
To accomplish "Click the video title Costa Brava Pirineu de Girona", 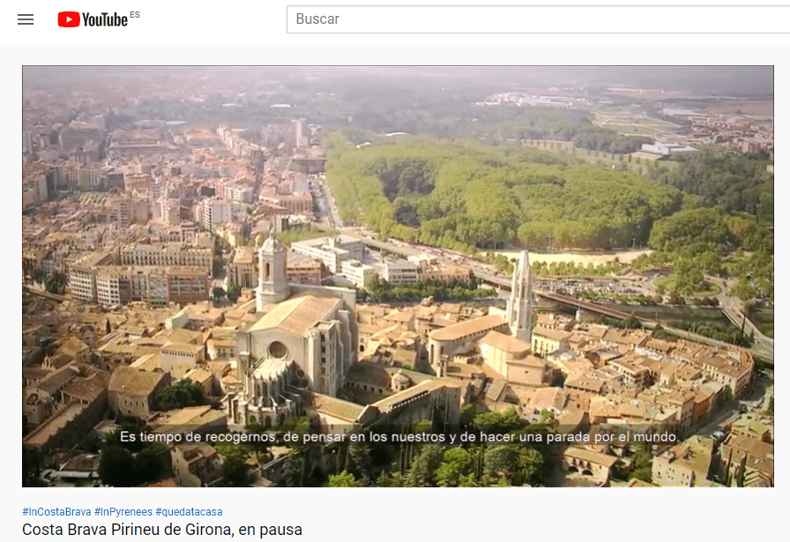I will click(x=162, y=530).
